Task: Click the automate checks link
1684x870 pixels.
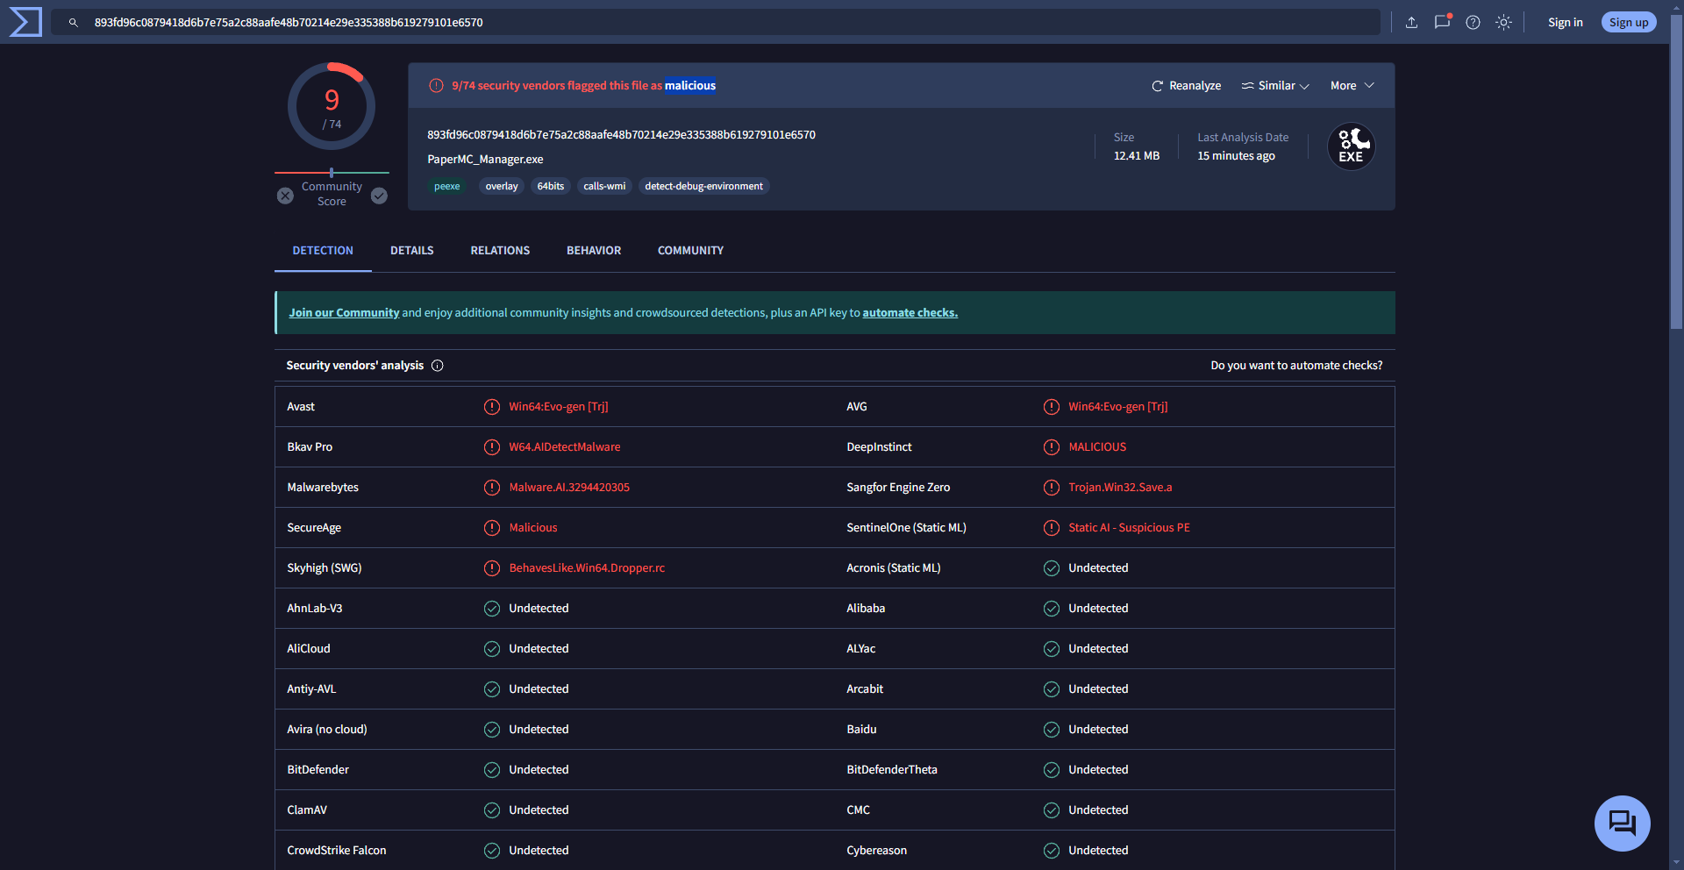Action: pyautogui.click(x=910, y=313)
